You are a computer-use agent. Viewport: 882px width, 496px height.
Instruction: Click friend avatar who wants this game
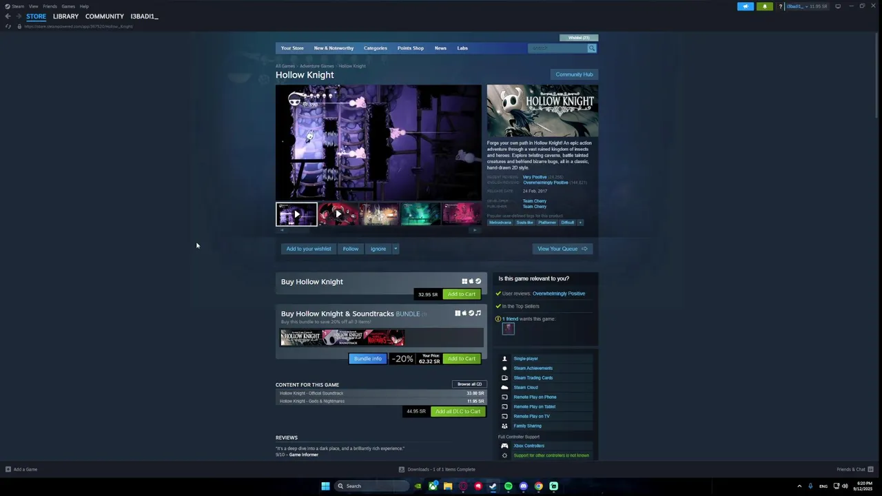tap(508, 329)
